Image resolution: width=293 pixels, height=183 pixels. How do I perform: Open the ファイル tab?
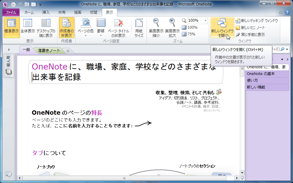(x=11, y=13)
